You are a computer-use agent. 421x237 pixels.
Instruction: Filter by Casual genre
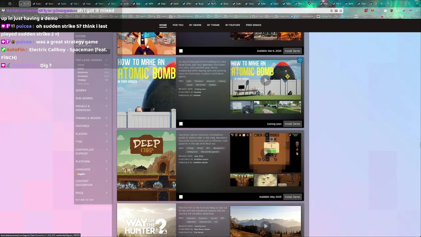point(81,65)
